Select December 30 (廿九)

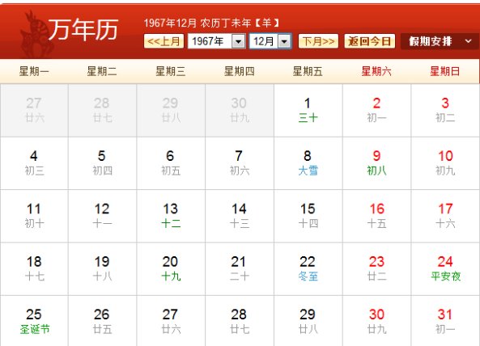[377, 321]
